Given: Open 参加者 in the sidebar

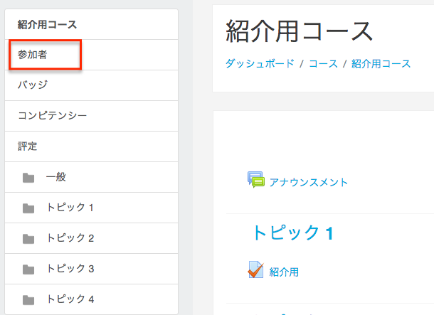Looking at the screenshot, I should point(33,55).
